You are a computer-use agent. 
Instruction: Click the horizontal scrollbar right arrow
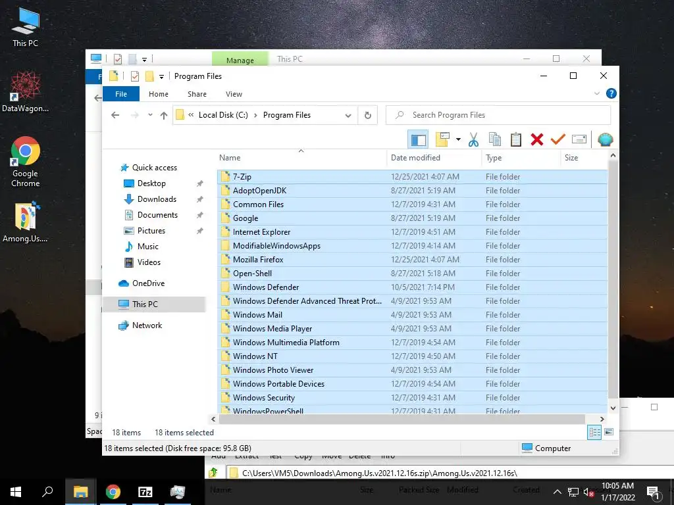tap(602, 419)
